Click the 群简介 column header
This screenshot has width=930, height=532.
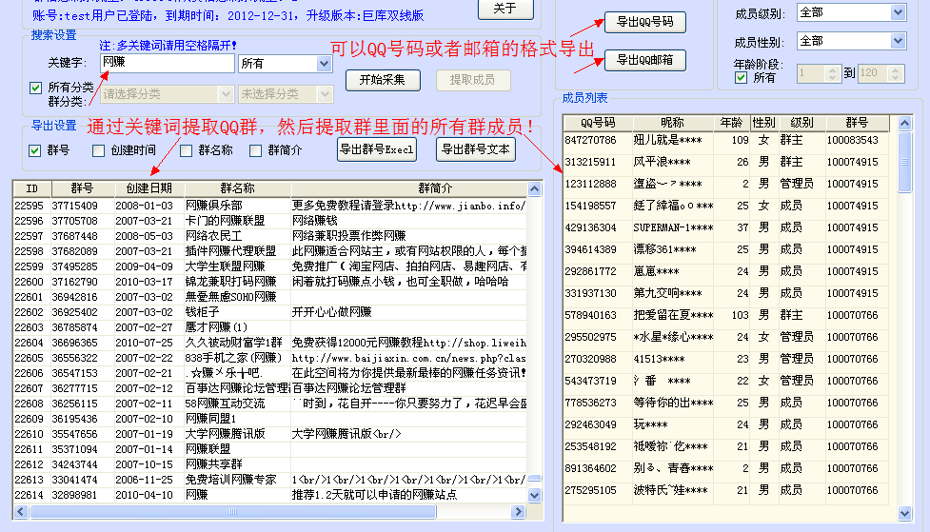pos(408,188)
